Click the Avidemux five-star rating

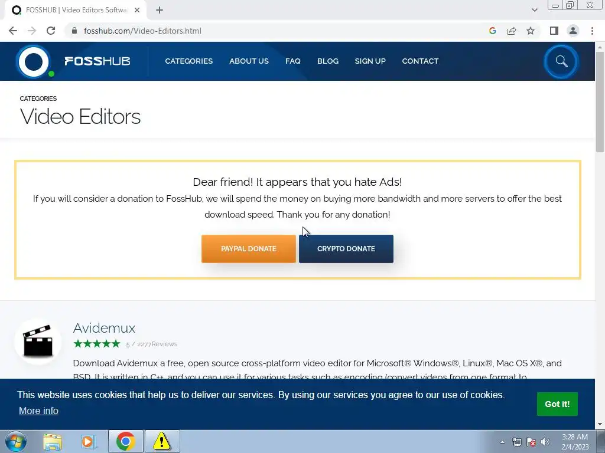tap(97, 344)
